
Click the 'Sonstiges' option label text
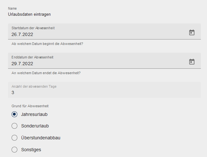click(31, 150)
